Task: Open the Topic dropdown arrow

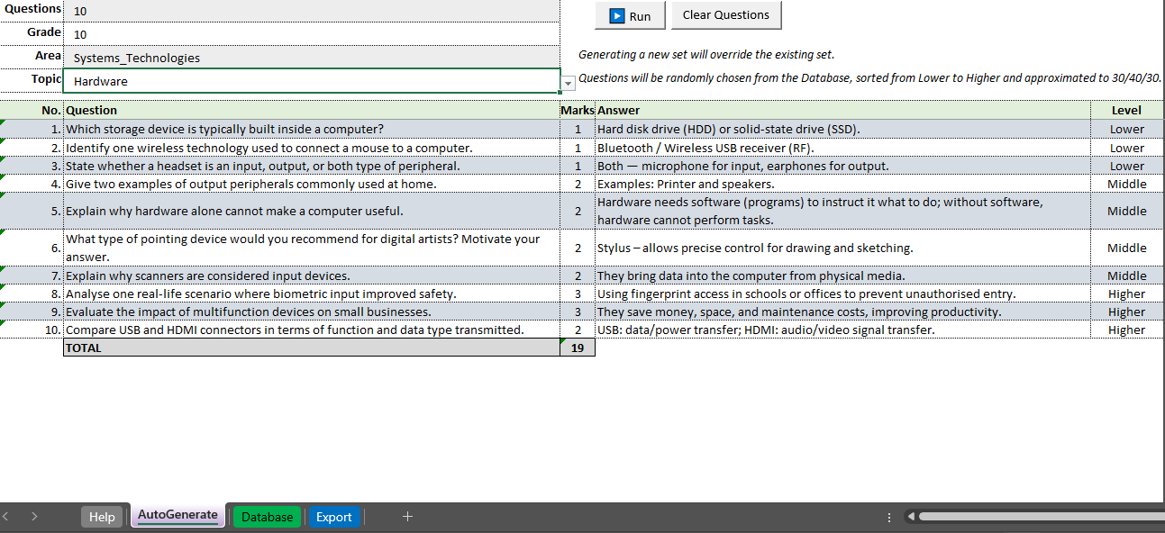Action: [568, 83]
